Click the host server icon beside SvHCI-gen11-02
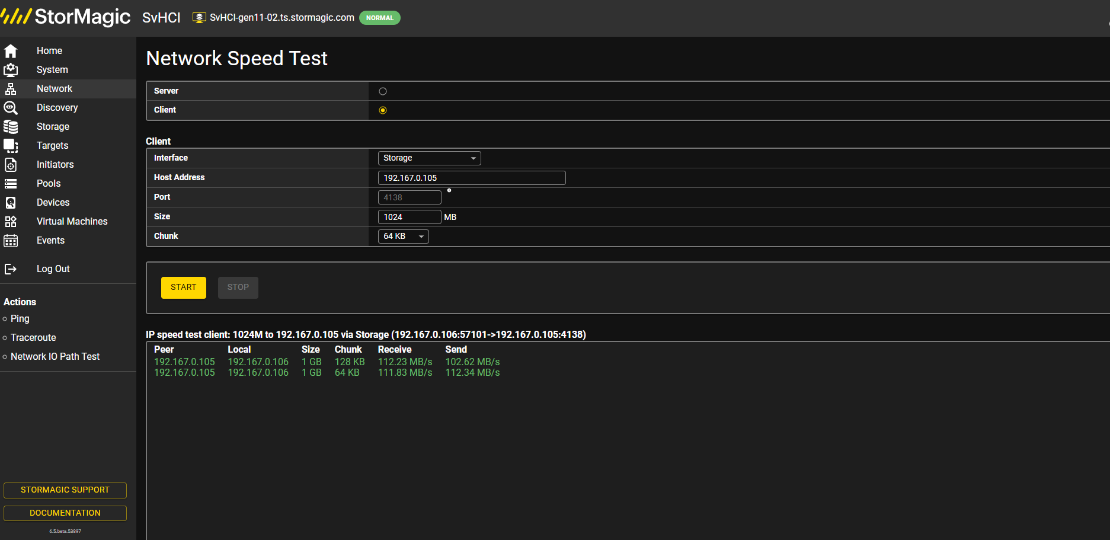The image size is (1110, 540). 200,18
